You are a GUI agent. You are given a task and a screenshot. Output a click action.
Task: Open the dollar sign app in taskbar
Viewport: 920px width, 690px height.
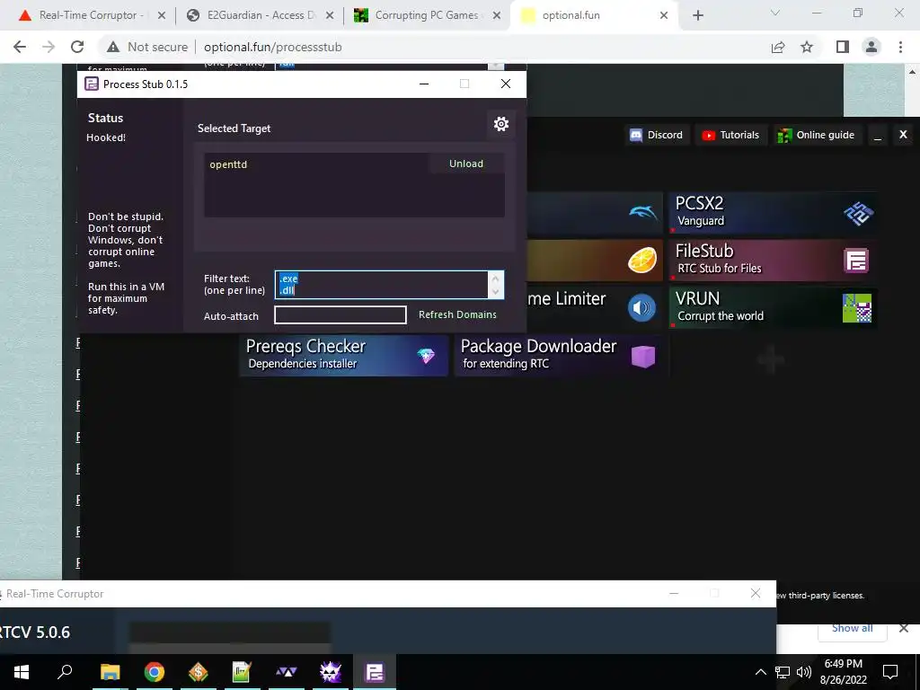(199, 672)
